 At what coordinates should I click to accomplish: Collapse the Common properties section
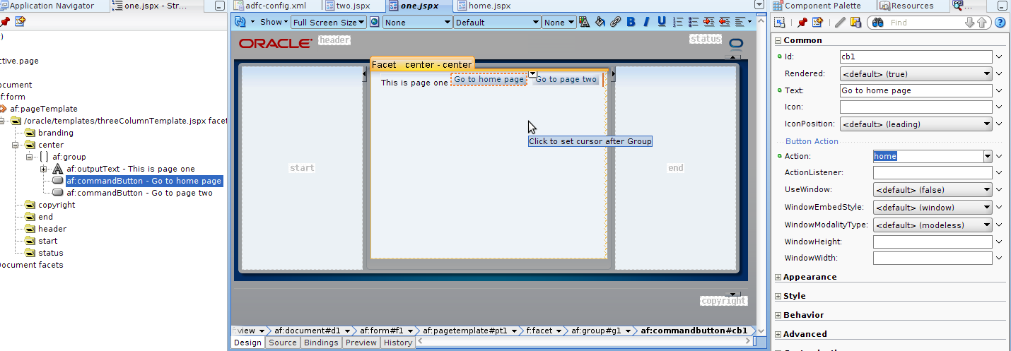778,40
